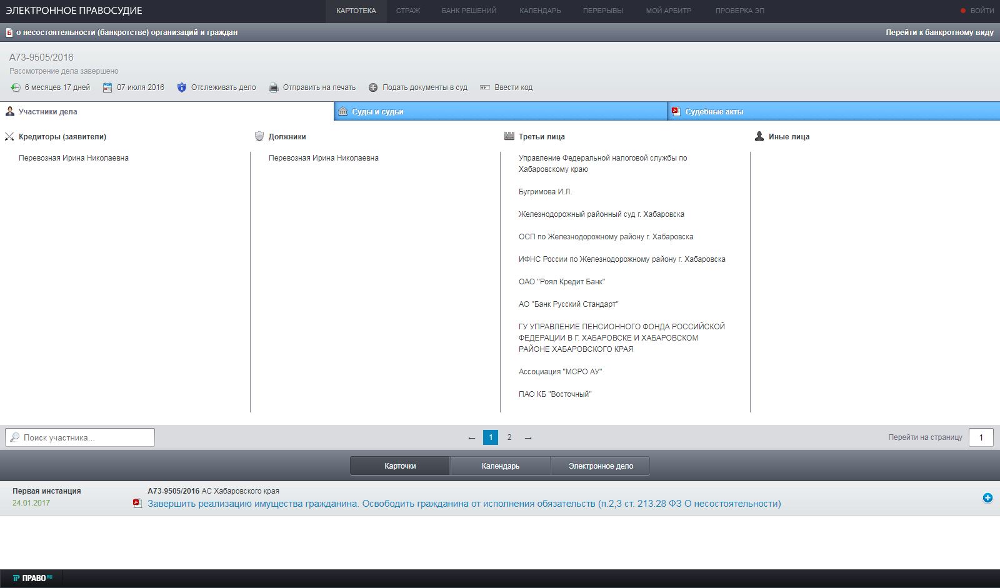Click the shield icon to track case
Image resolution: width=1000 pixels, height=588 pixels.
coord(182,87)
